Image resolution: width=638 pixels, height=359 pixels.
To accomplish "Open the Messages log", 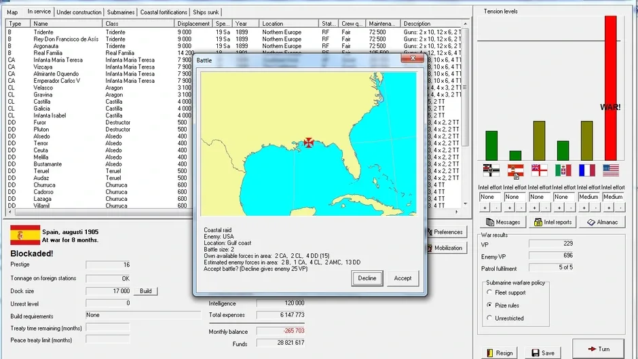I will (504, 222).
